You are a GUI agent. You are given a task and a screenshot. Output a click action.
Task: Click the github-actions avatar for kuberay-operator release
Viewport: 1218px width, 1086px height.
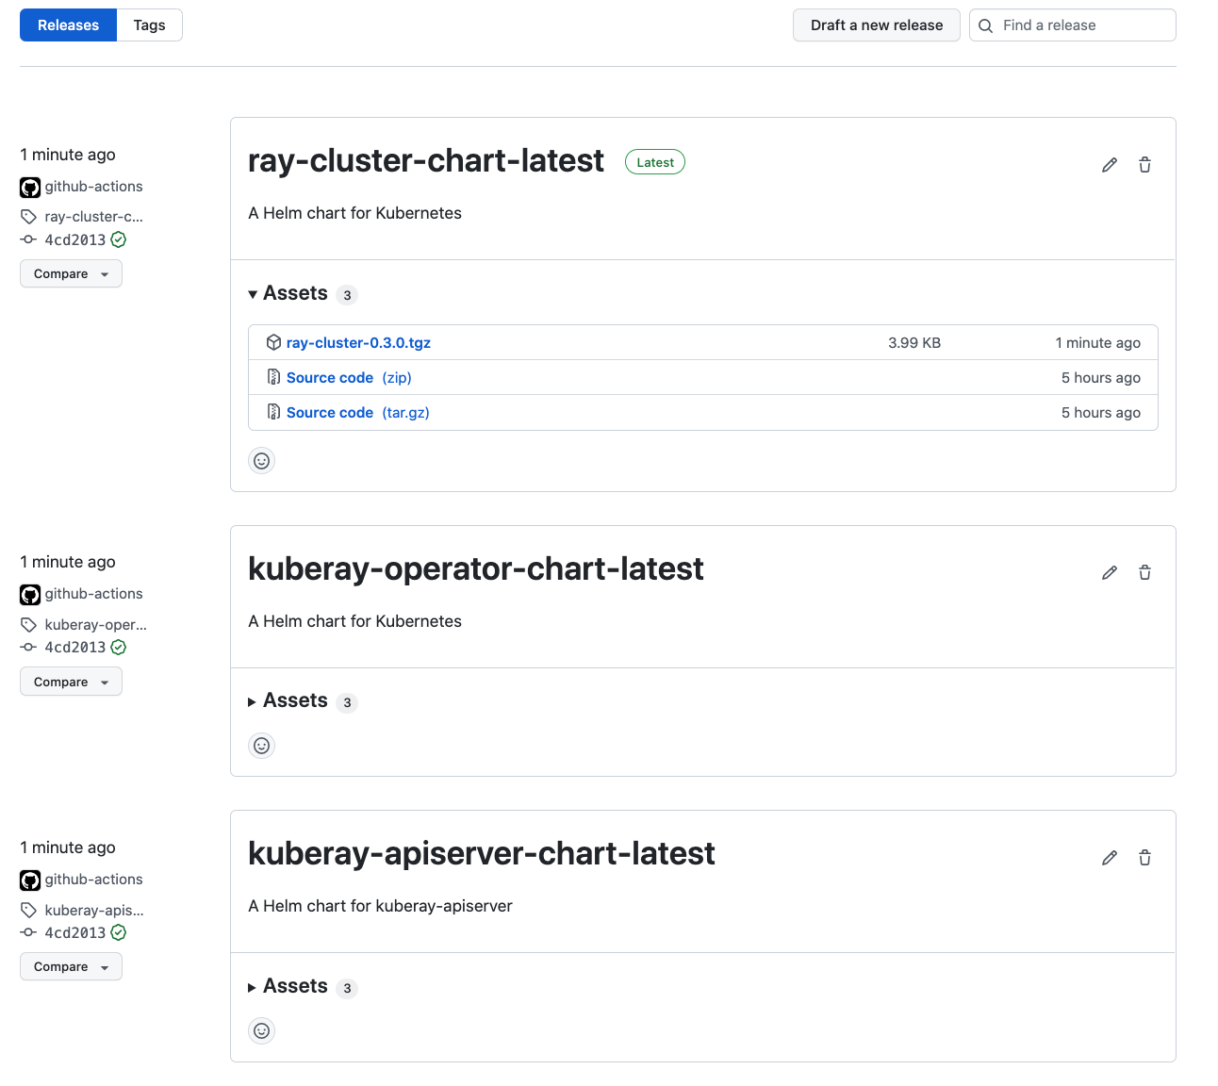(x=29, y=595)
